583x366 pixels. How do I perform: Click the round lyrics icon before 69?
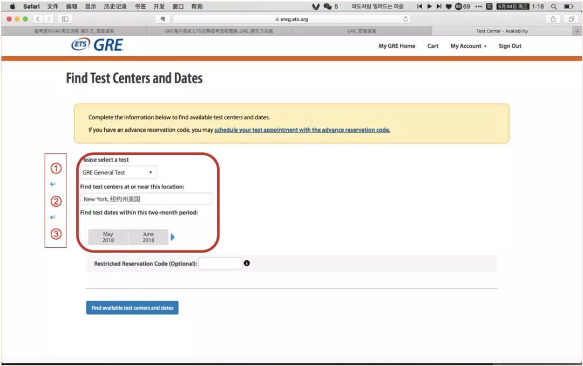459,6
